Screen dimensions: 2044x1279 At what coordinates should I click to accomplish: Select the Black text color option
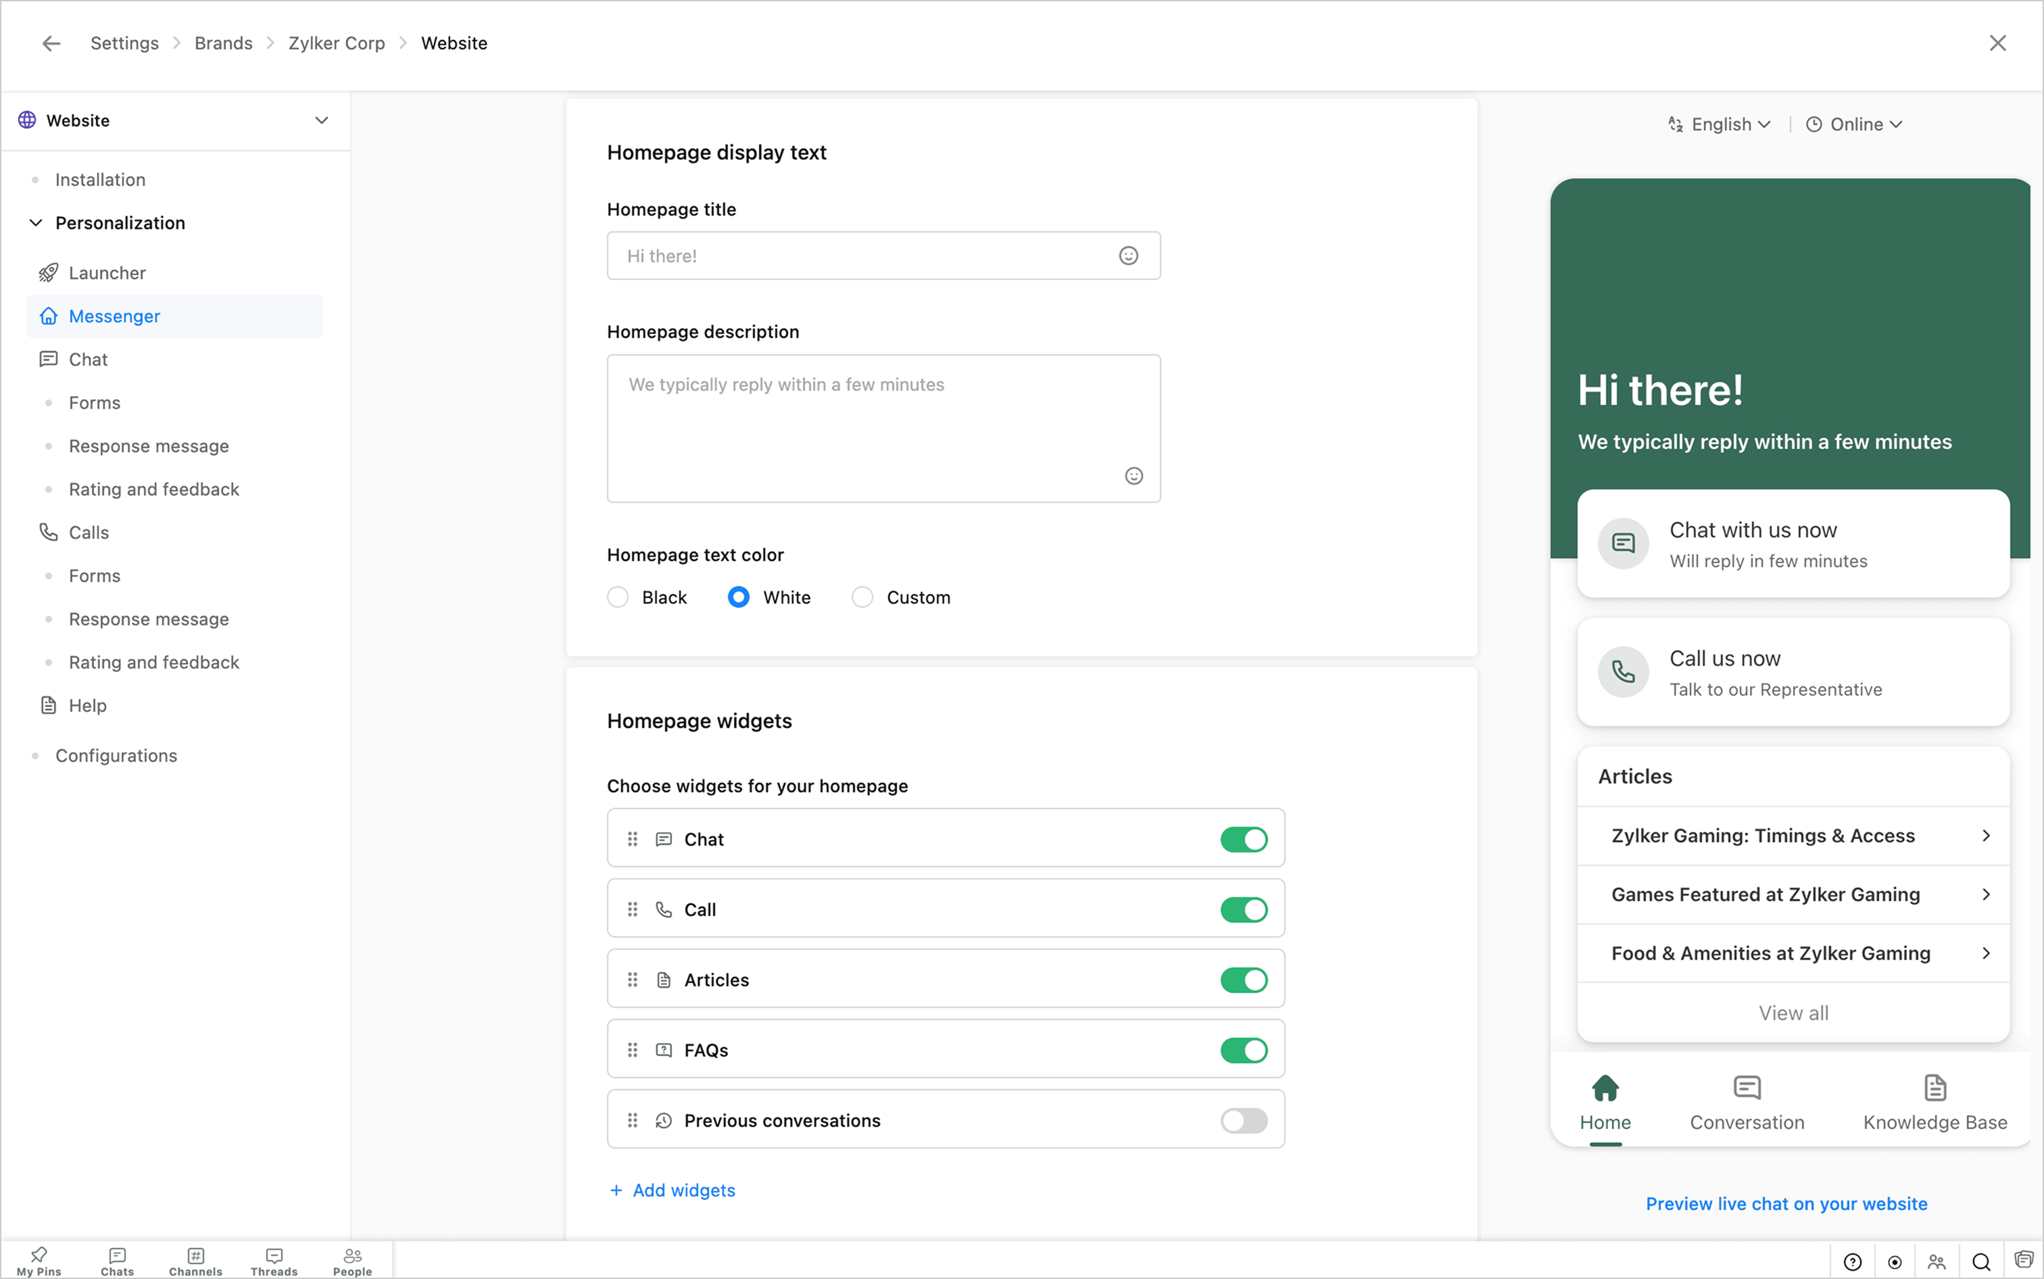[x=618, y=597]
